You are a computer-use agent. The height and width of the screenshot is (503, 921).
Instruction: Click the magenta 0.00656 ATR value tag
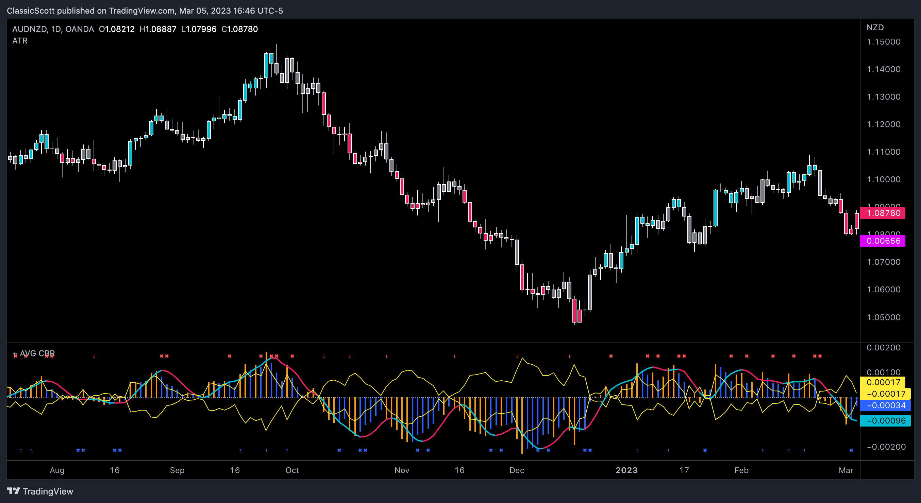click(883, 241)
